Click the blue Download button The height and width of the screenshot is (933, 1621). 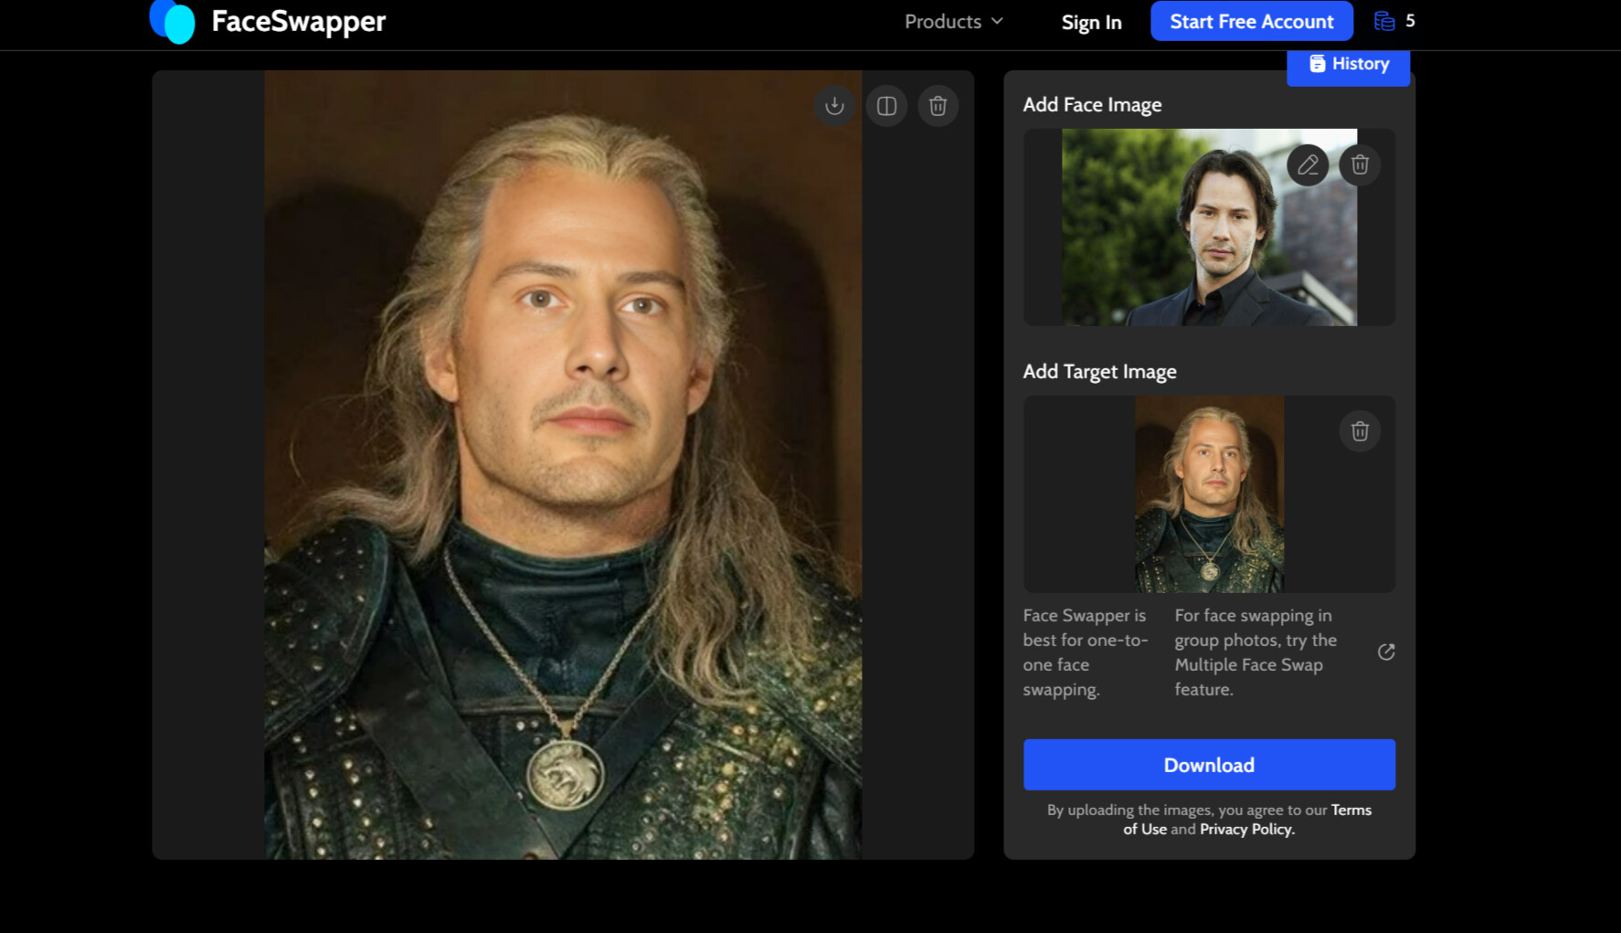(x=1209, y=765)
